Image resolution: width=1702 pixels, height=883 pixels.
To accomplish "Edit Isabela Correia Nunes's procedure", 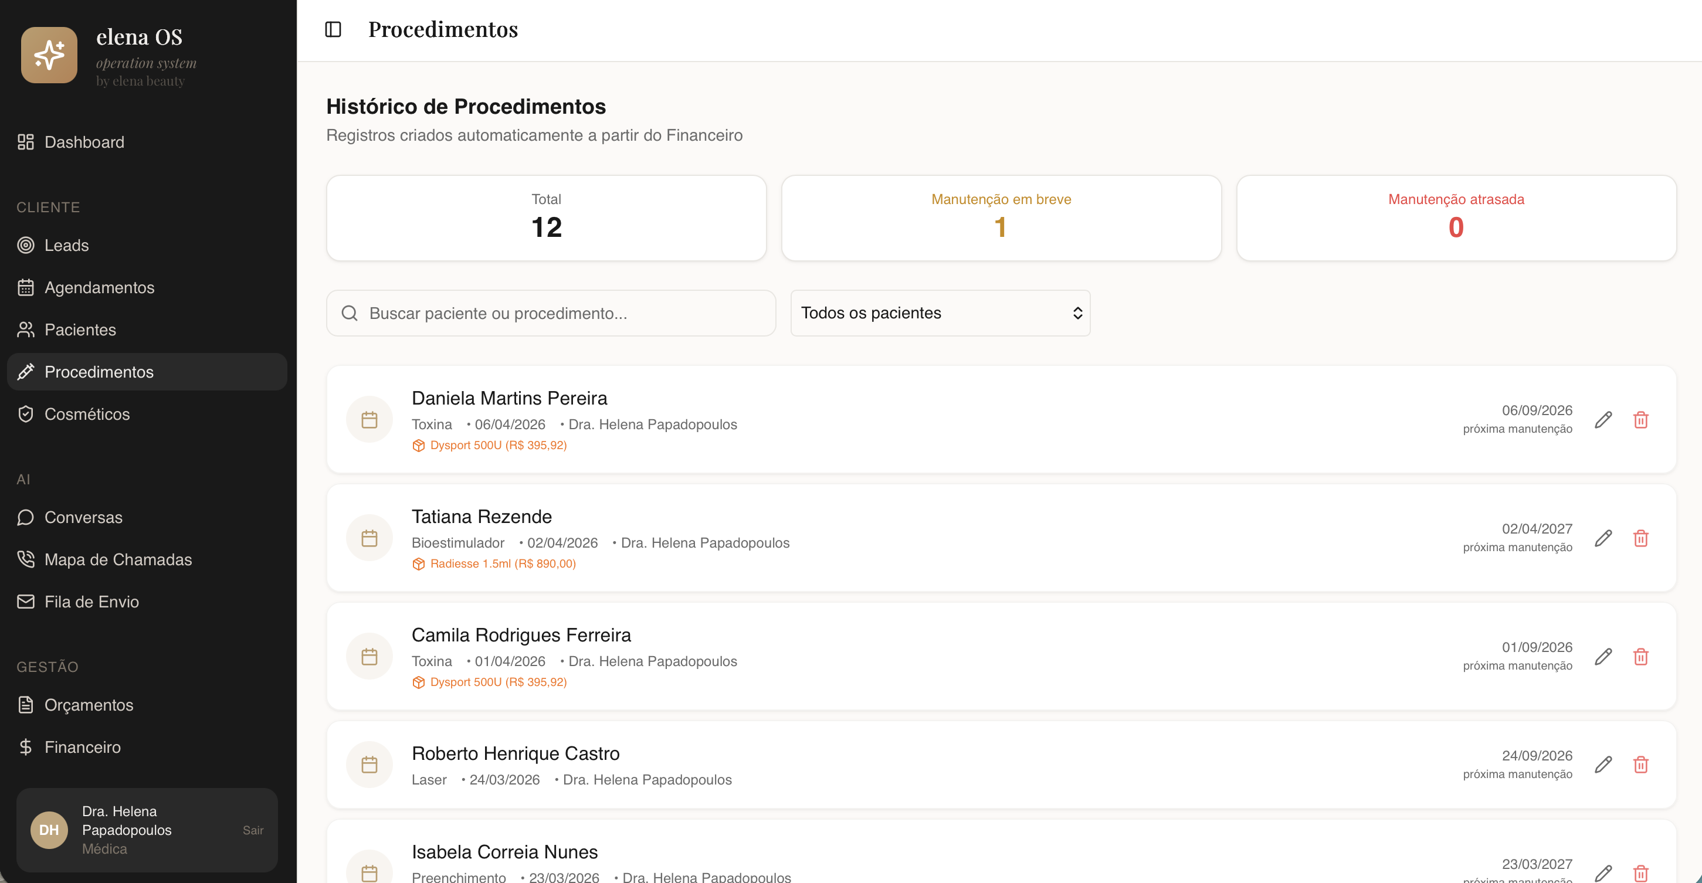I will point(1603,872).
